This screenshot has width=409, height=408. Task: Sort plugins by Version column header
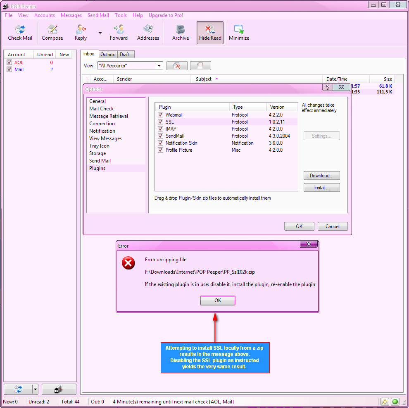coord(282,107)
